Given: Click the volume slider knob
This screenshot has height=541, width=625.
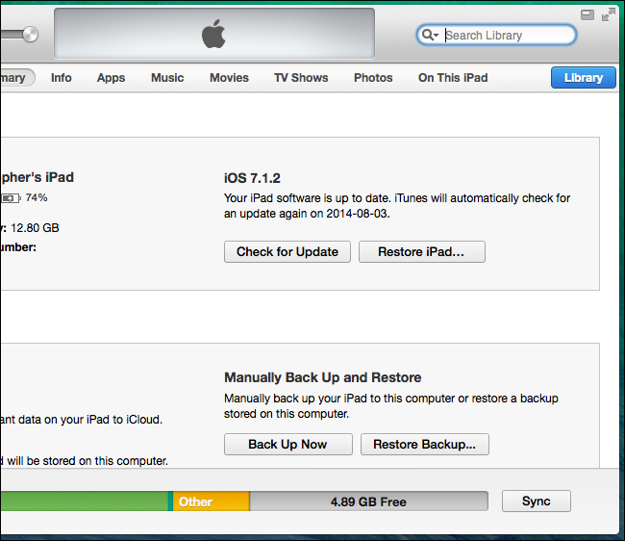Looking at the screenshot, I should pos(31,35).
